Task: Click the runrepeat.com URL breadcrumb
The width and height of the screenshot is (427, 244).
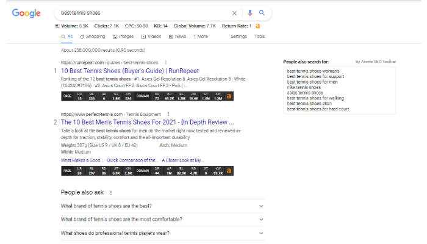Action: pyautogui.click(x=109, y=63)
